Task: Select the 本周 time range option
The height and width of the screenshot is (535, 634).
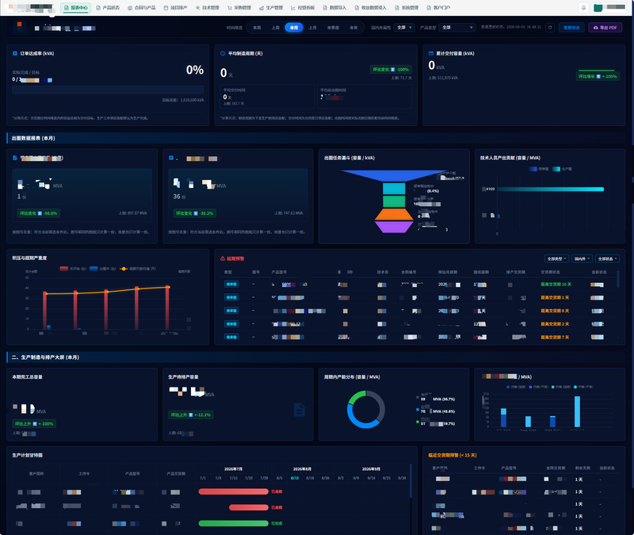Action: [x=257, y=28]
